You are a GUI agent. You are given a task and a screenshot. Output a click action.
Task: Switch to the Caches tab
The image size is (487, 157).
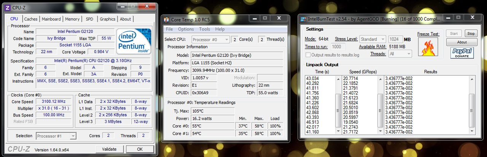(x=31, y=19)
